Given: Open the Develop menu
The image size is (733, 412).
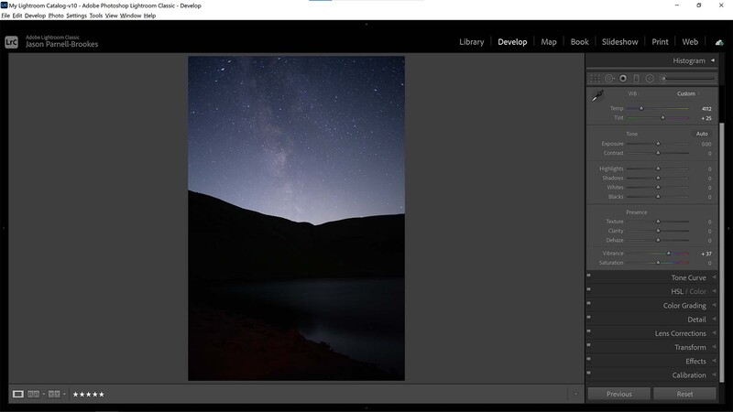Looking at the screenshot, I should click(35, 16).
